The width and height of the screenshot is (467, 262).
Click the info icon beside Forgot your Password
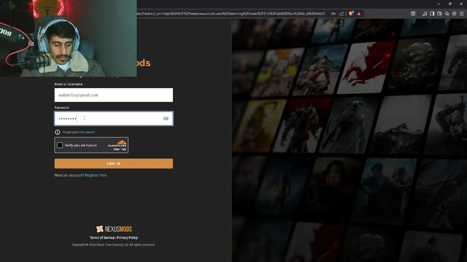(x=57, y=132)
